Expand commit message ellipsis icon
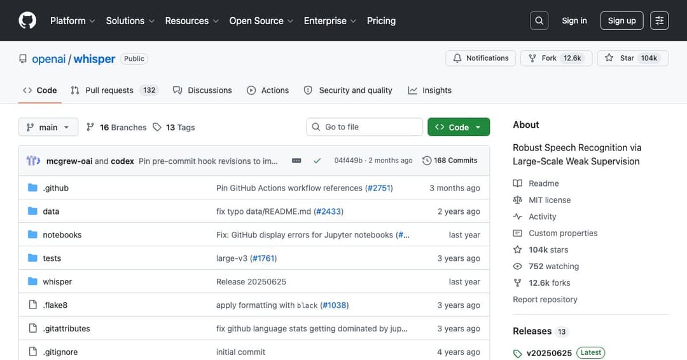 click(296, 161)
